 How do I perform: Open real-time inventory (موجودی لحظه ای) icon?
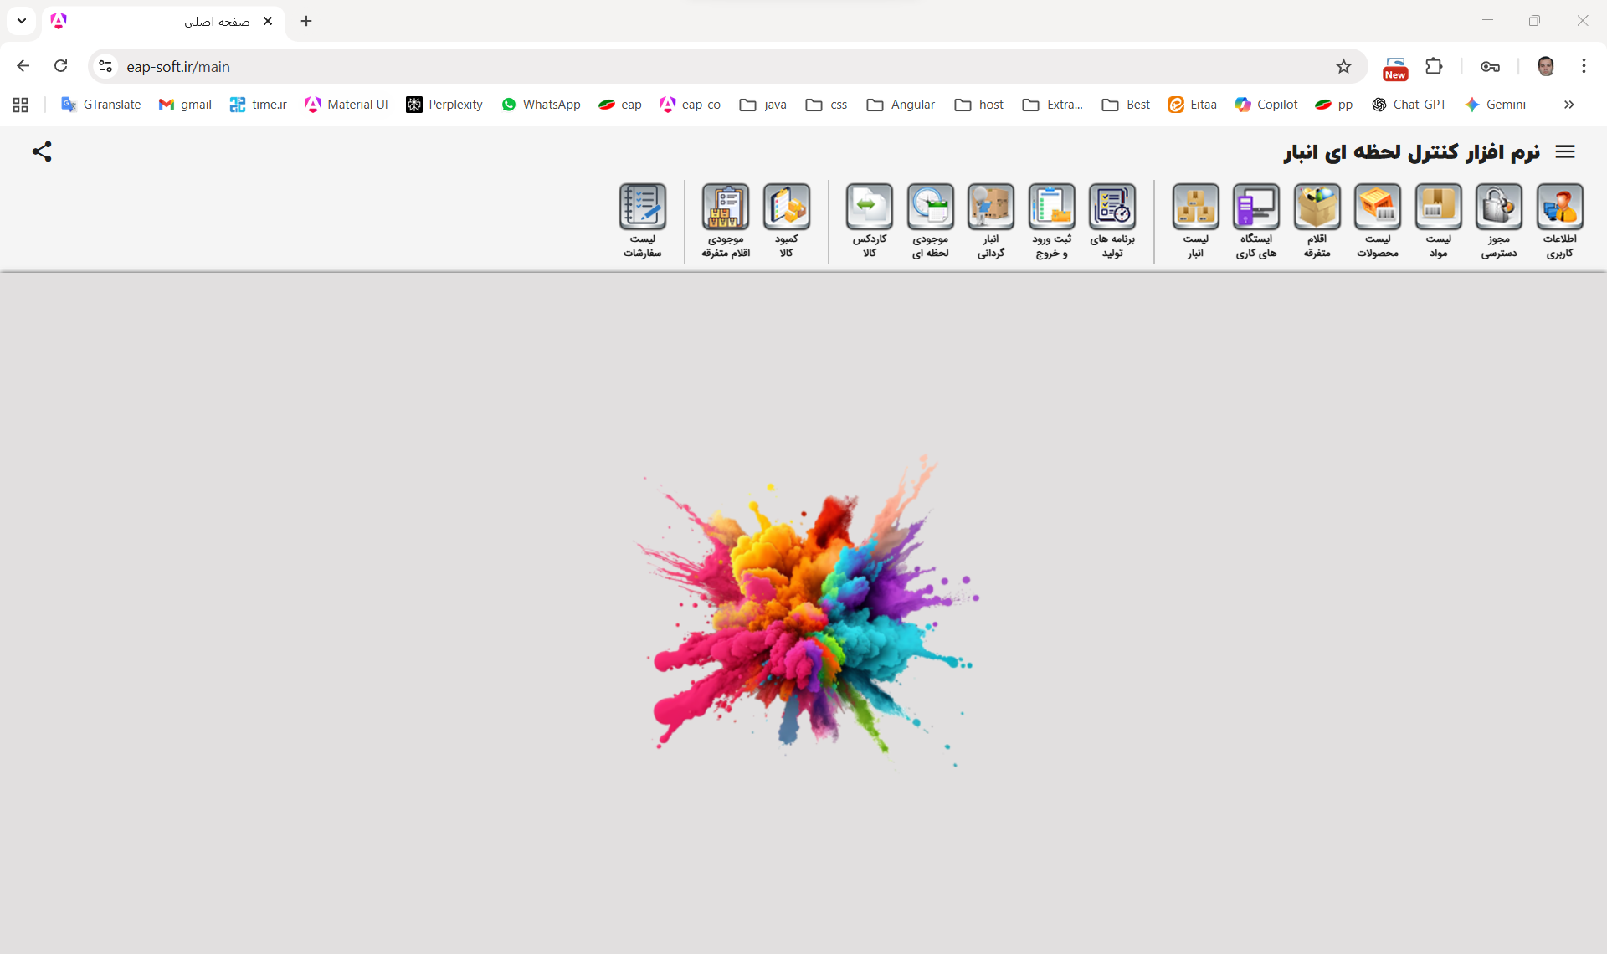pyautogui.click(x=930, y=207)
